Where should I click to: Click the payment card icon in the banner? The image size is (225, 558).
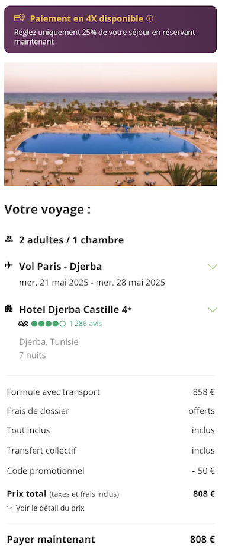point(19,18)
